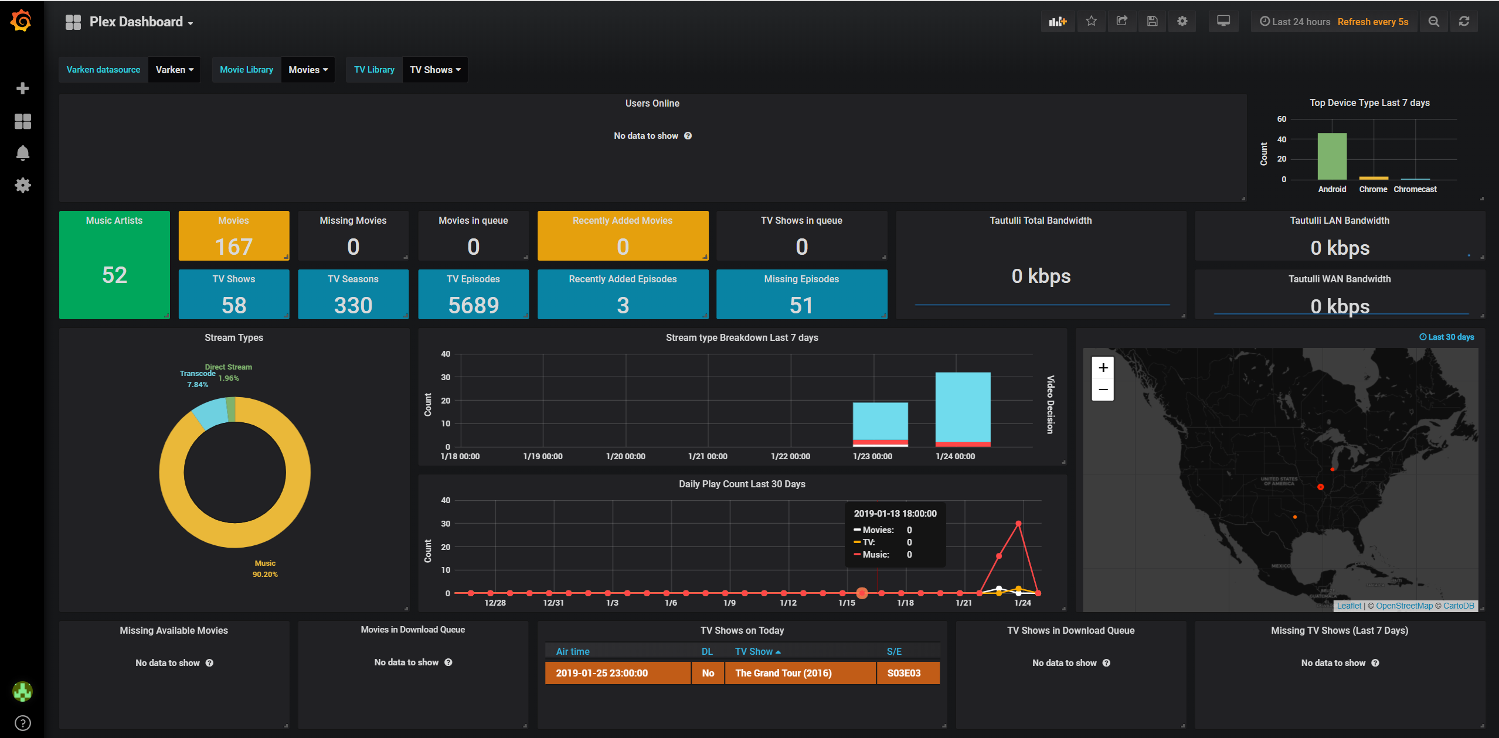Expand the Movies library dropdown

point(308,70)
